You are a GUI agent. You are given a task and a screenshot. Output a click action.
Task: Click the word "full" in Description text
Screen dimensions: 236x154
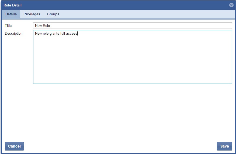pos(63,34)
